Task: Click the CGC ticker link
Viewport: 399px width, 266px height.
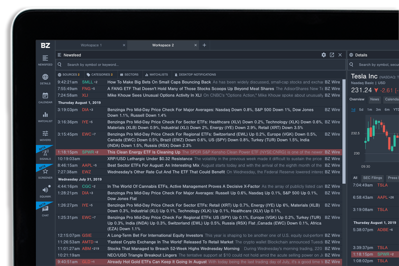Action: click(86, 187)
